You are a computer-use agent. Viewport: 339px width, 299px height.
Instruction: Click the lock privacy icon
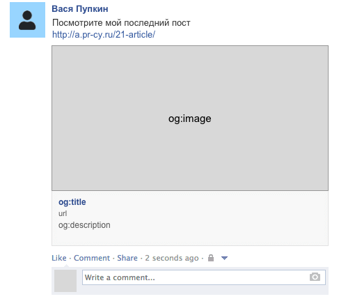coord(211,258)
